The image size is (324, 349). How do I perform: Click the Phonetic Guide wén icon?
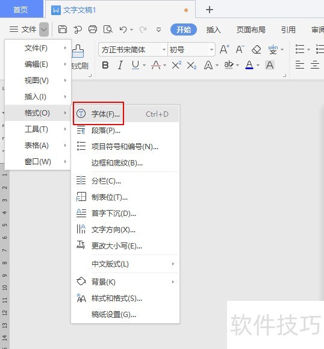[x=273, y=49]
